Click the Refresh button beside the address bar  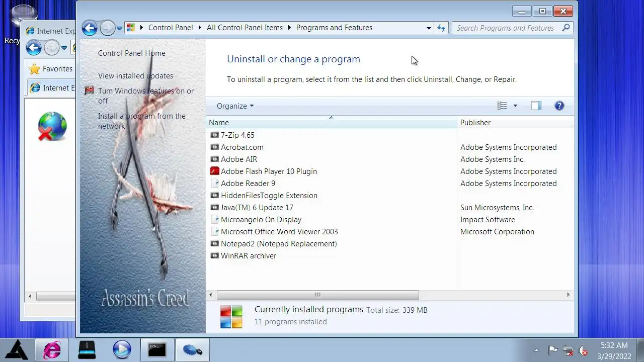441,28
